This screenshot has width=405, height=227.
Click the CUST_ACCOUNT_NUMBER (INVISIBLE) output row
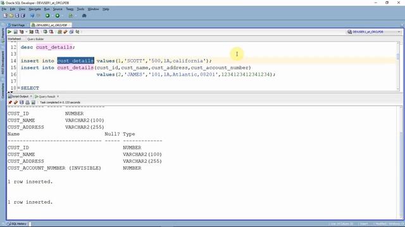75,168
